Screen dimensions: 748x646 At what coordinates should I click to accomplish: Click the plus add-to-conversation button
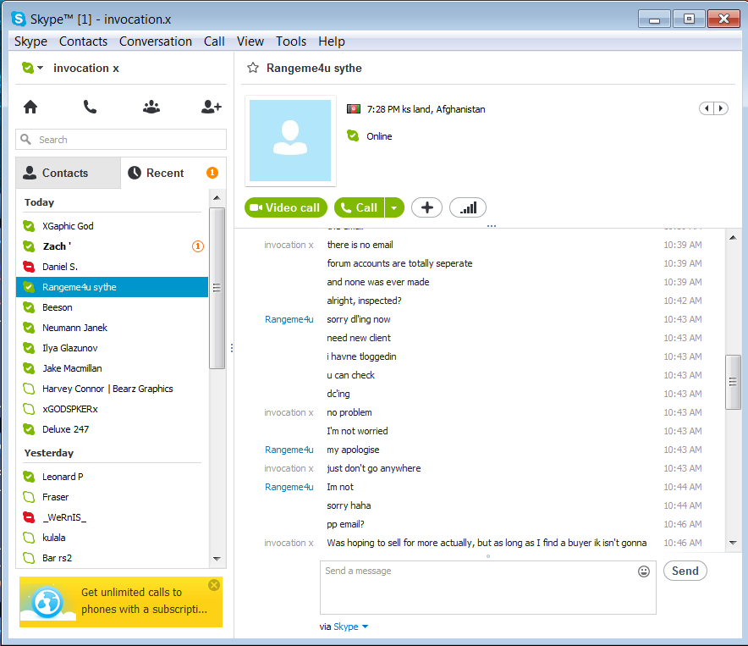pos(427,207)
